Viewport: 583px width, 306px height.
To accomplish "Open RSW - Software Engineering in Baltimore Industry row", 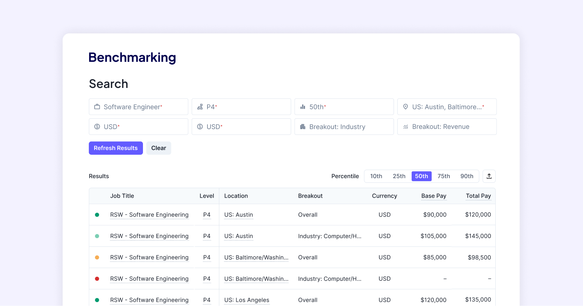I will (149, 279).
